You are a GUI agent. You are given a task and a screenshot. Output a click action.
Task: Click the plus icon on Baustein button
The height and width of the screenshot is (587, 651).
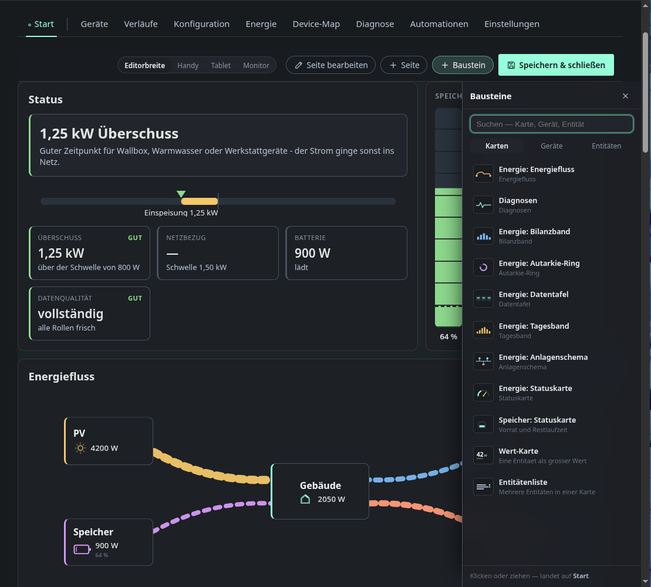tap(444, 65)
